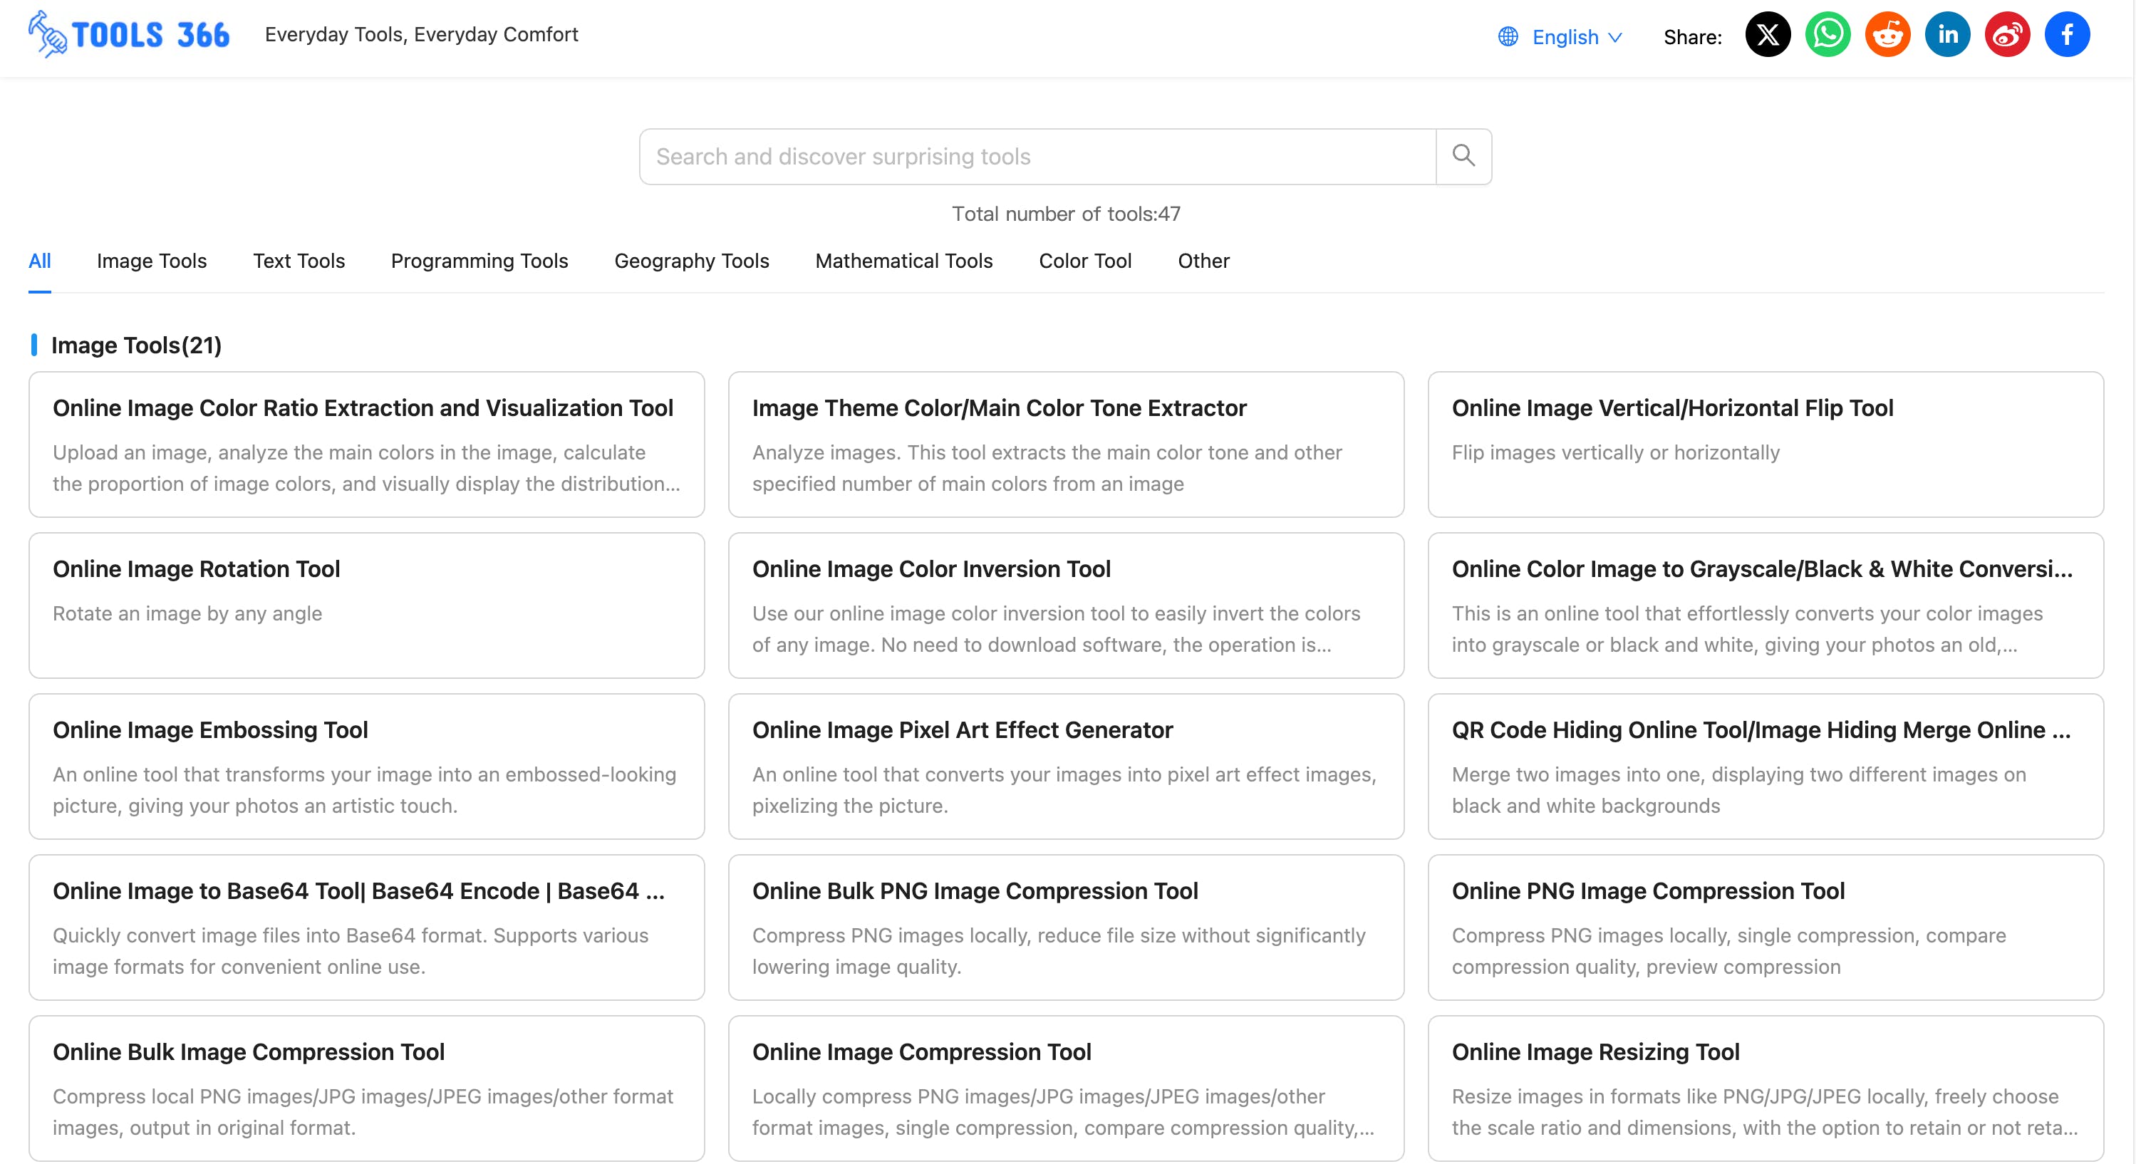Share on X (Twitter) icon
2136x1164 pixels.
click(x=1768, y=35)
